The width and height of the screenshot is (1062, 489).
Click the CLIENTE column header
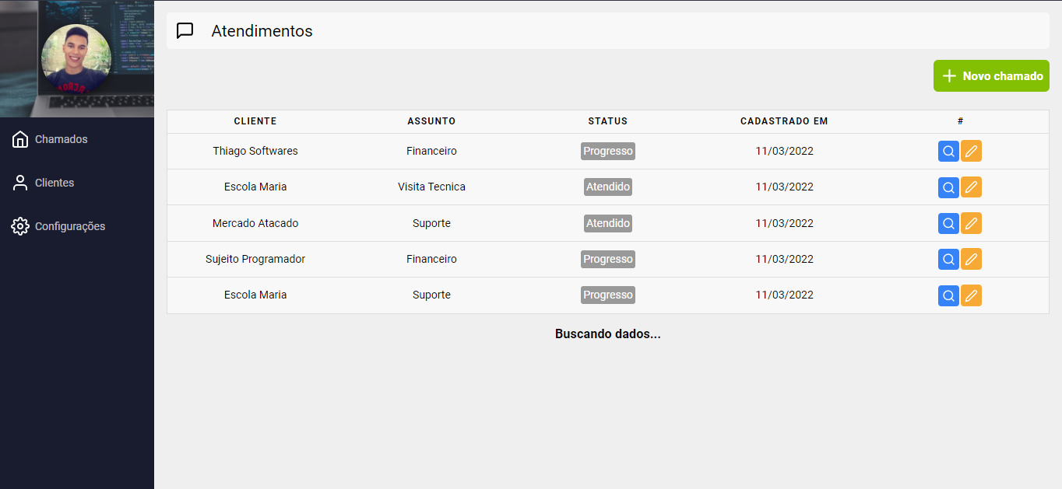[x=255, y=121]
